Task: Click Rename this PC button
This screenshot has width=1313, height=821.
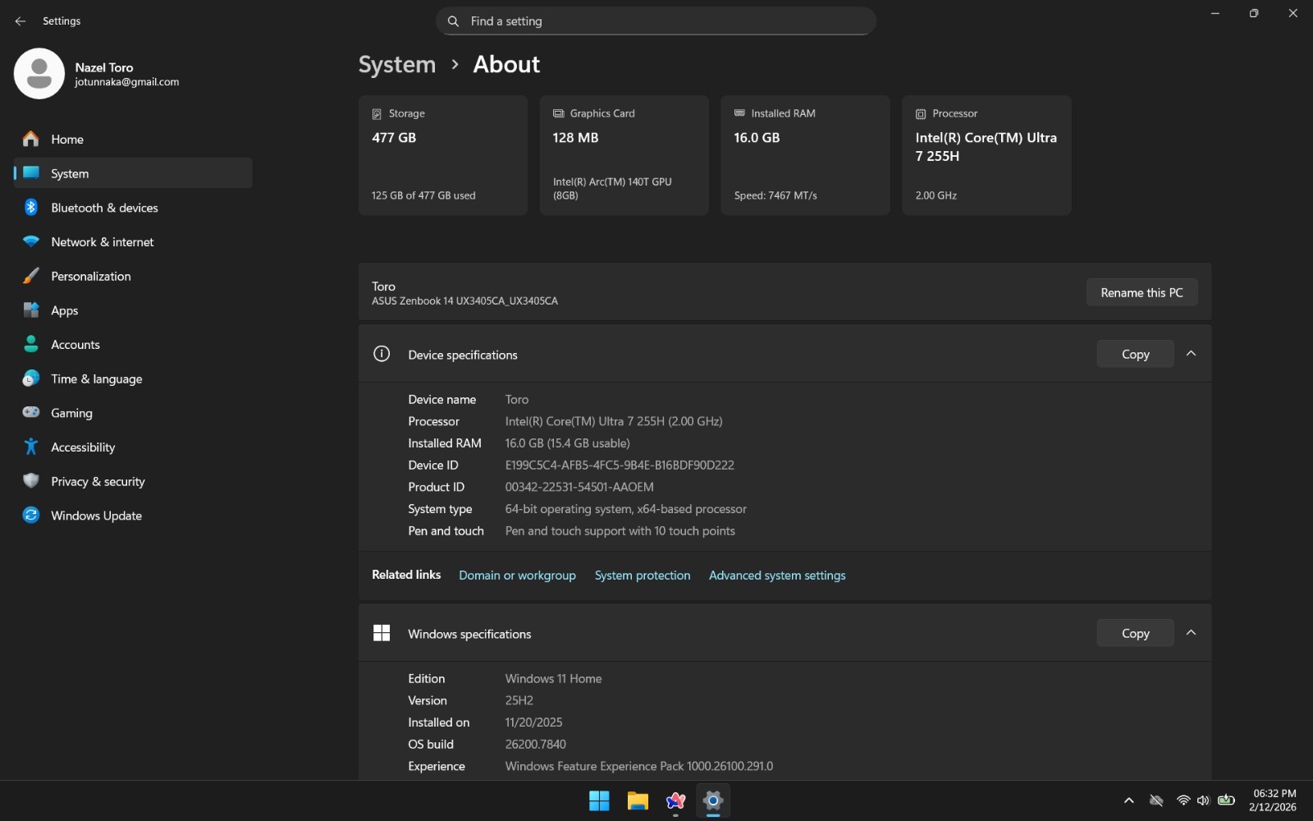Action: pos(1141,292)
